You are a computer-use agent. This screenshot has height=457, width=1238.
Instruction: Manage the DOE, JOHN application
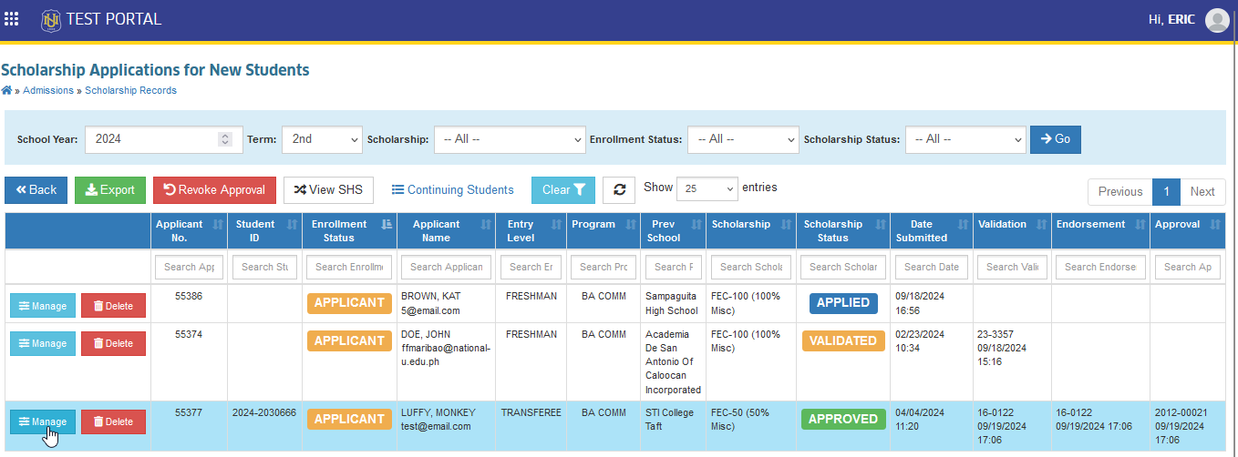click(x=43, y=343)
